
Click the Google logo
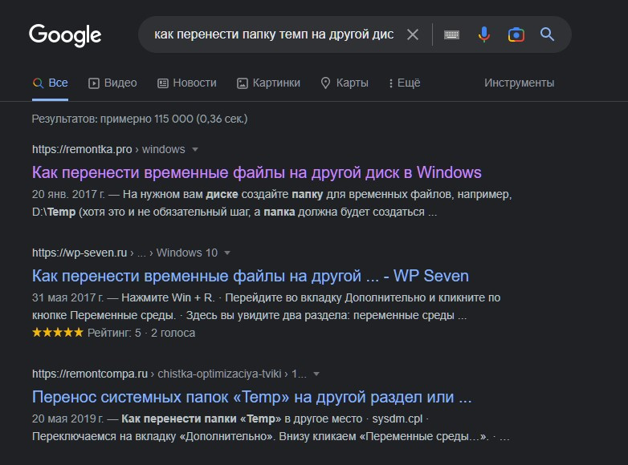click(65, 34)
